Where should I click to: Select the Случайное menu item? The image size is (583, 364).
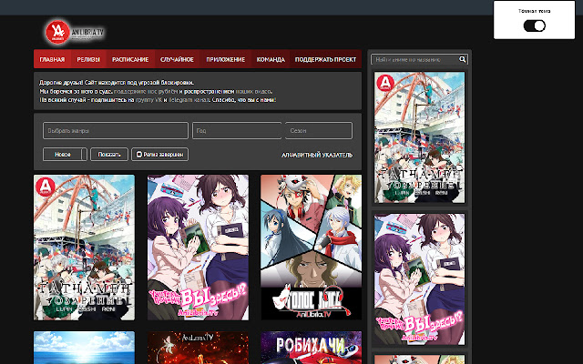tap(177, 59)
